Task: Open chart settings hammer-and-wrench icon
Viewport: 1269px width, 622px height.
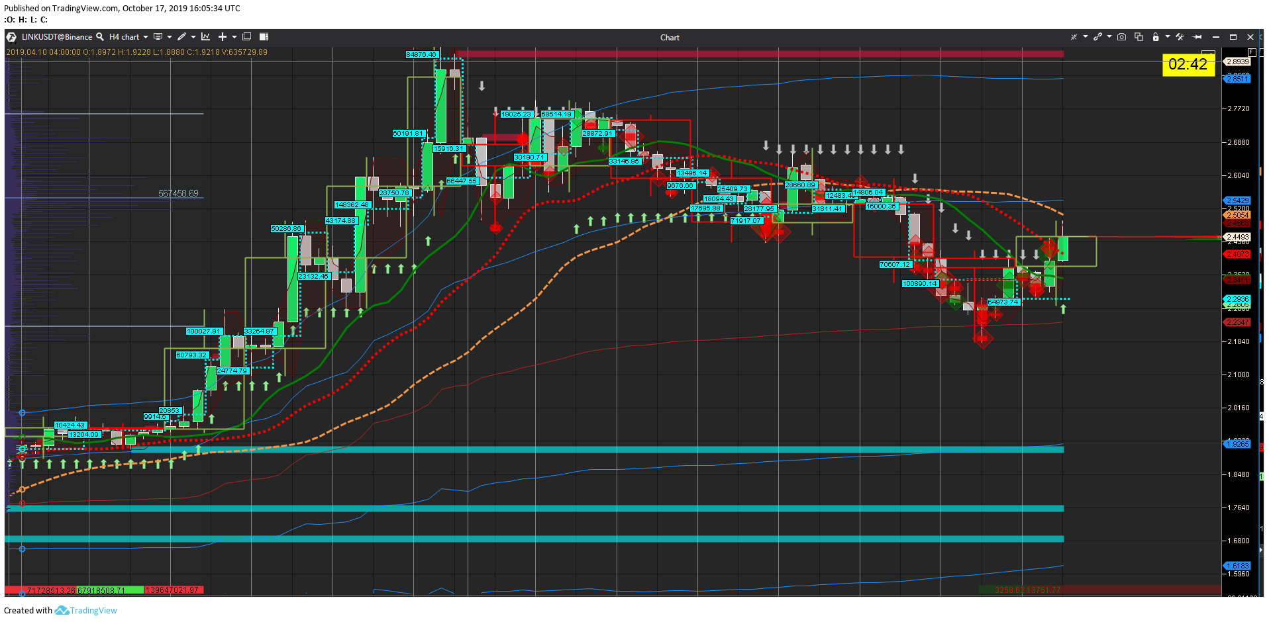Action: coord(1180,37)
